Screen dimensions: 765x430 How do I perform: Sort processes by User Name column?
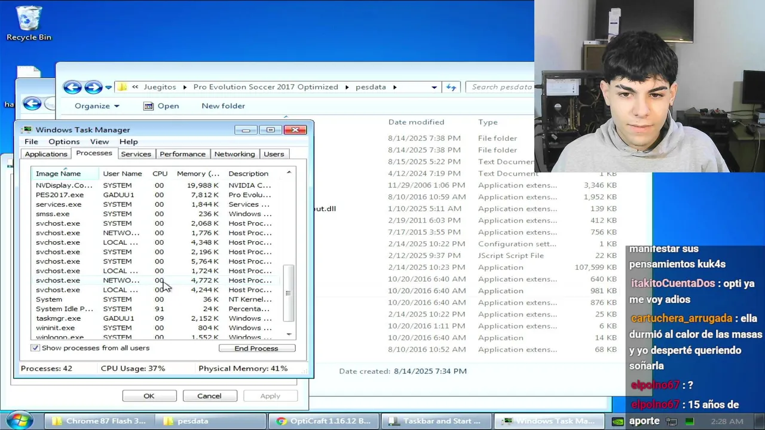(x=123, y=173)
